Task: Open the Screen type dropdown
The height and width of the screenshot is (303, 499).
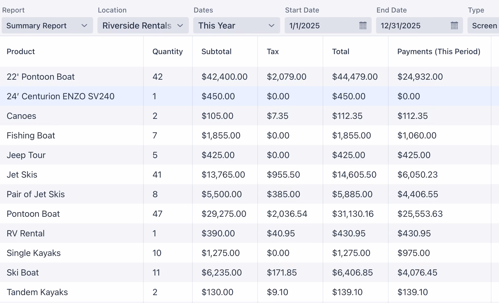Action: point(483,26)
